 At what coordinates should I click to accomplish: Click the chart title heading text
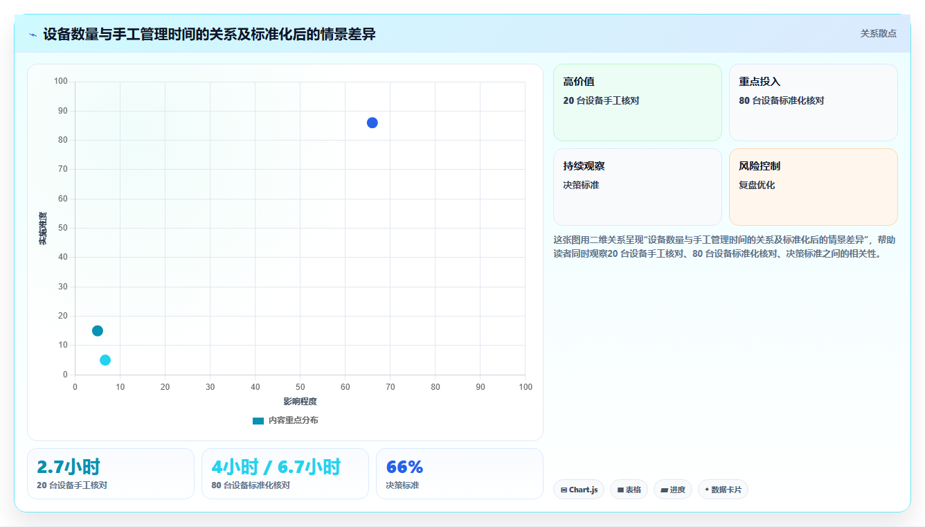pyautogui.click(x=209, y=34)
